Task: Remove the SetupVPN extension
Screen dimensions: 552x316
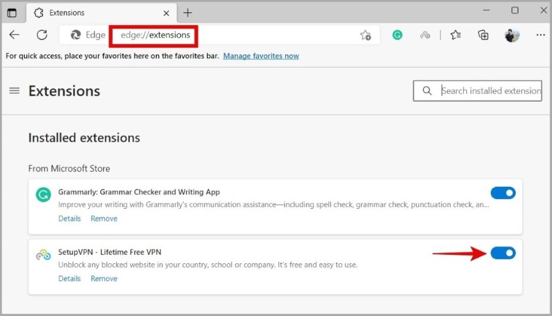Action: coord(104,279)
